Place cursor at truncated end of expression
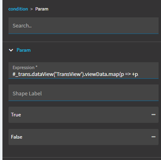 pos(137,74)
